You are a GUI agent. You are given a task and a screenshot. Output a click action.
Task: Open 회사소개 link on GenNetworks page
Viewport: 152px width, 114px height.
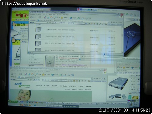coord(39,85)
